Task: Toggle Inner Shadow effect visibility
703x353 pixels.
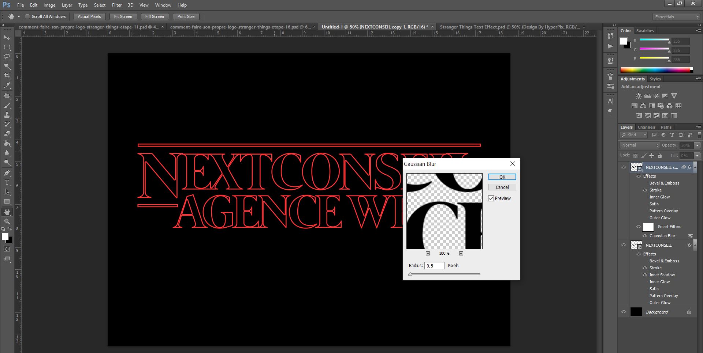Action: click(x=645, y=275)
